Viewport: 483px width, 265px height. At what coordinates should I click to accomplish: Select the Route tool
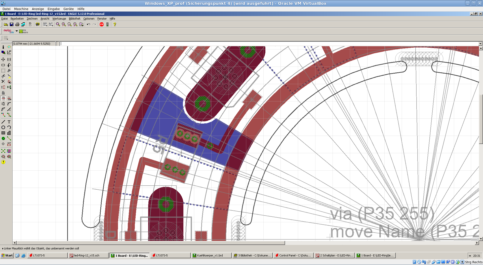coord(3,115)
